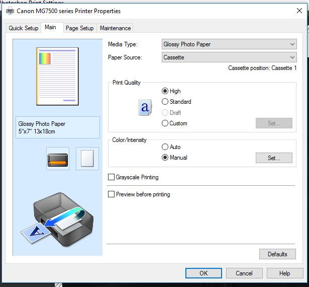Click the 'Cassette position: Cassette 1' text

coord(262,68)
